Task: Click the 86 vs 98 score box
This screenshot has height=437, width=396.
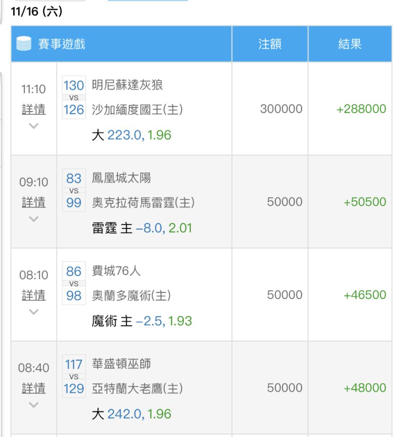Action: (74, 283)
